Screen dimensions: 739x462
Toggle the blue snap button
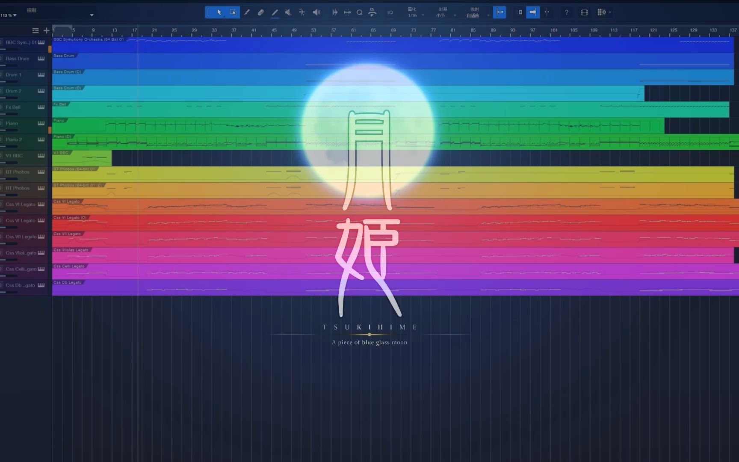pyautogui.click(x=499, y=12)
